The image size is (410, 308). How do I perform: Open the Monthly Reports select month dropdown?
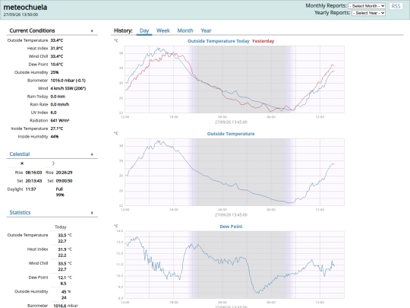tap(367, 6)
